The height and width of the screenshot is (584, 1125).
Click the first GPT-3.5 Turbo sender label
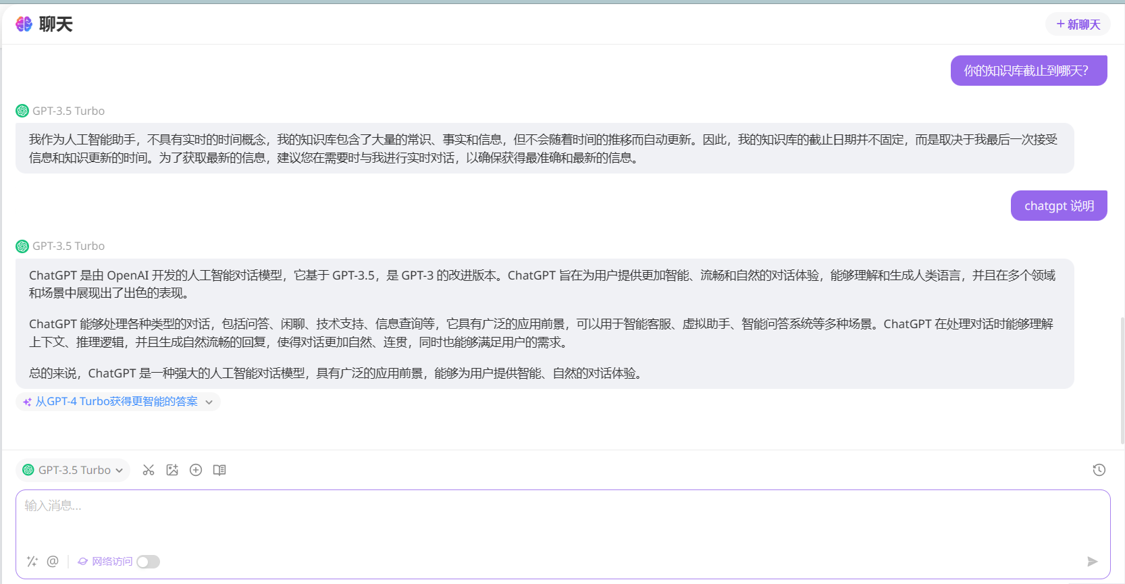[68, 111]
